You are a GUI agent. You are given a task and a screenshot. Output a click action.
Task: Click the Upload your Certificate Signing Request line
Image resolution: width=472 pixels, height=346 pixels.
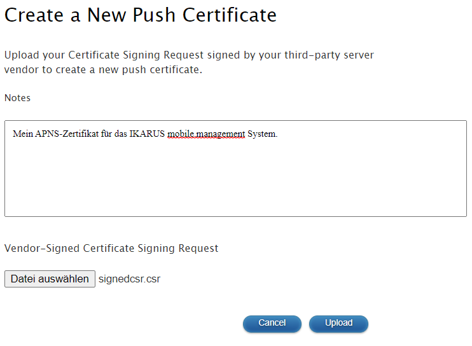(x=189, y=55)
